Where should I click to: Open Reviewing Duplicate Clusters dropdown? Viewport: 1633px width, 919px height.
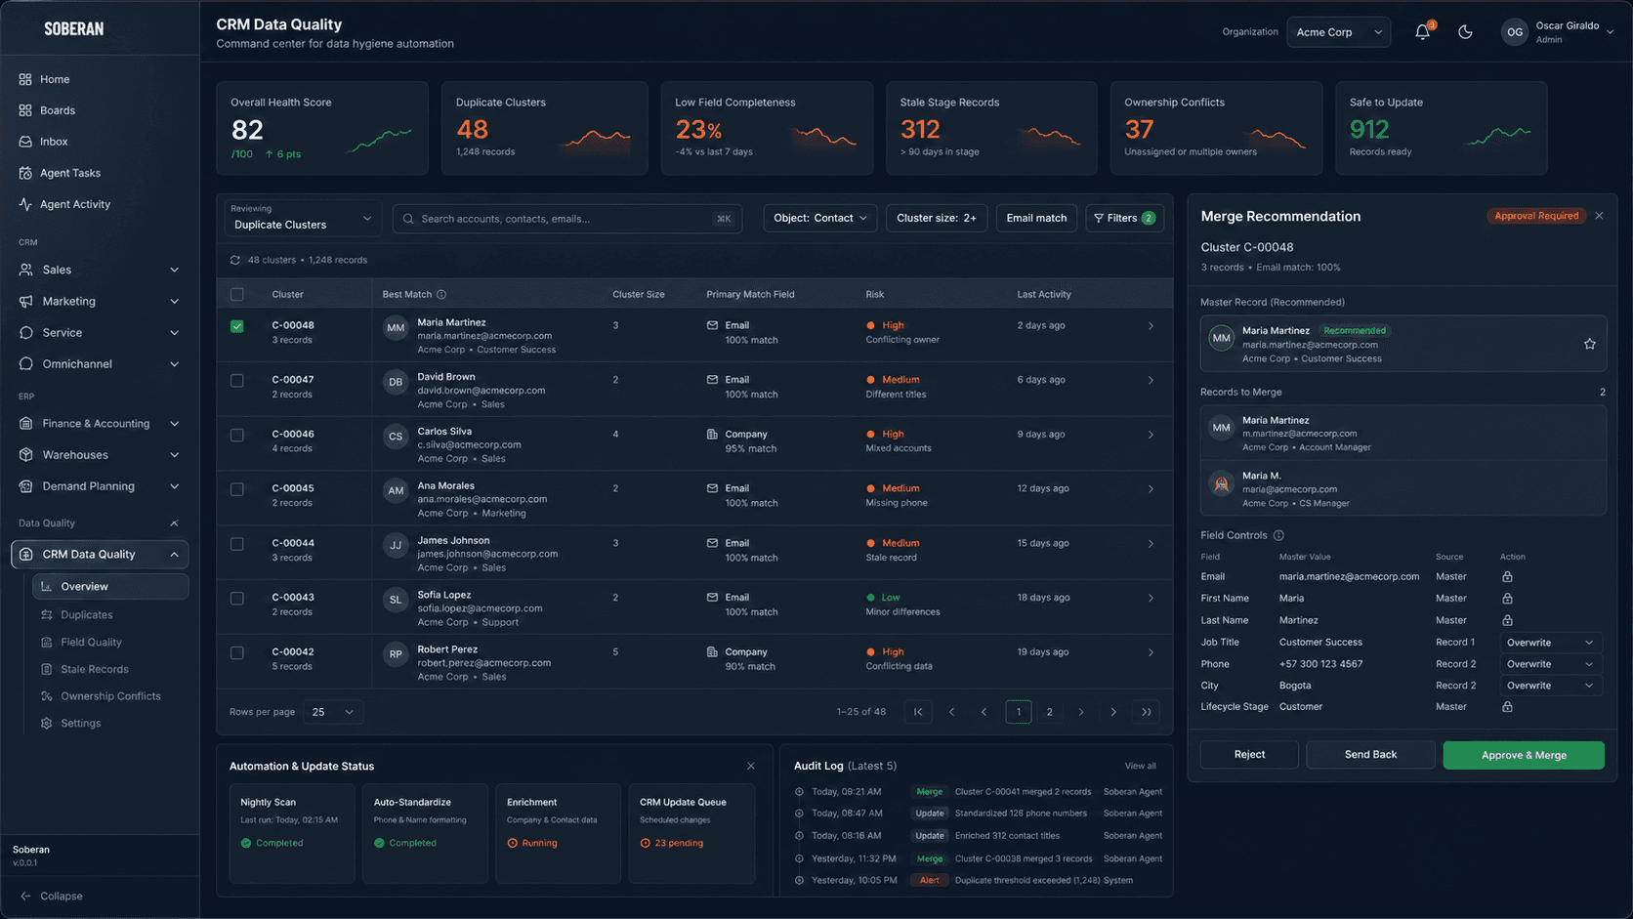[x=302, y=218]
